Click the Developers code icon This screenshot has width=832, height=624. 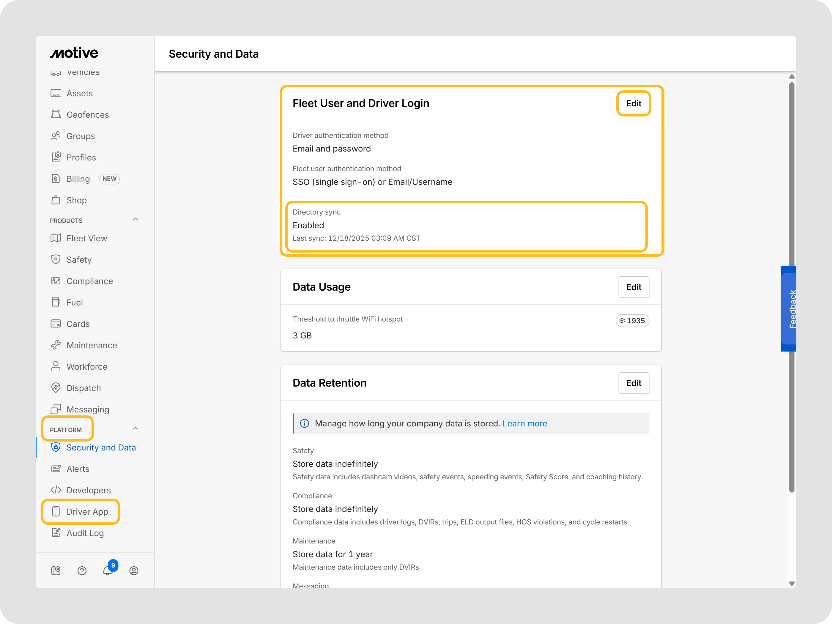tap(56, 490)
